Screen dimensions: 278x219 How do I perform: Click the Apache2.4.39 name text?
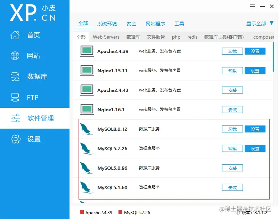tap(113, 51)
